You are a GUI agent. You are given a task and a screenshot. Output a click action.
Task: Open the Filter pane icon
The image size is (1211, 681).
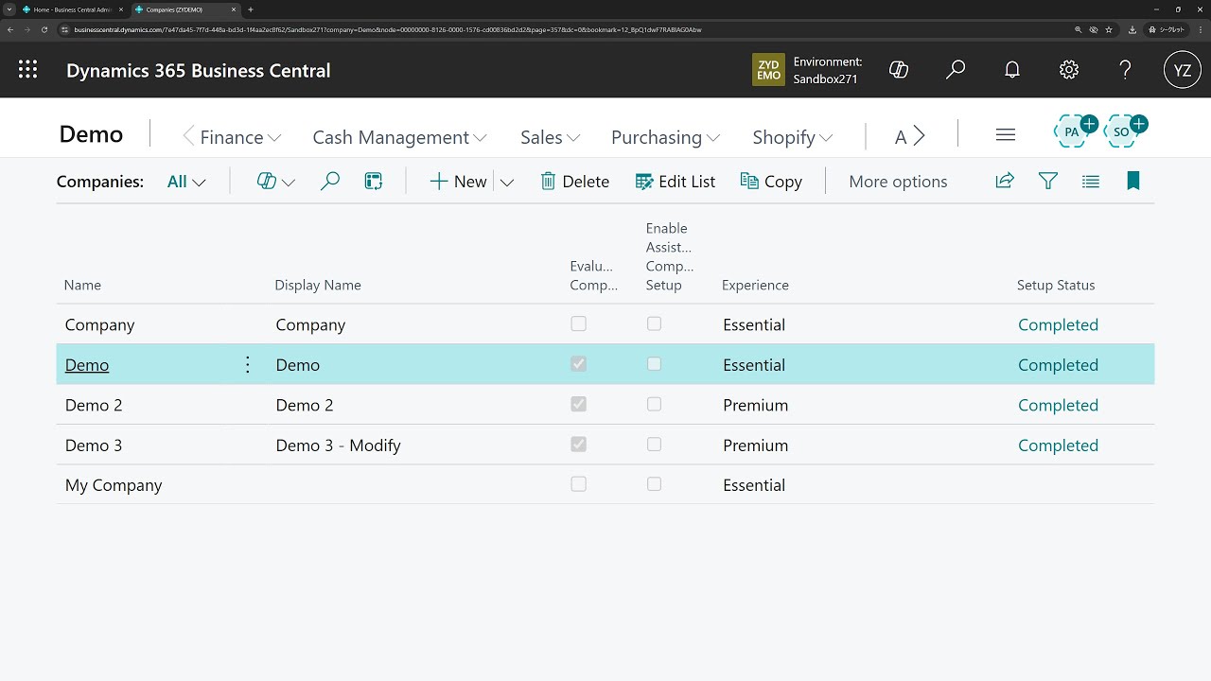(1047, 181)
